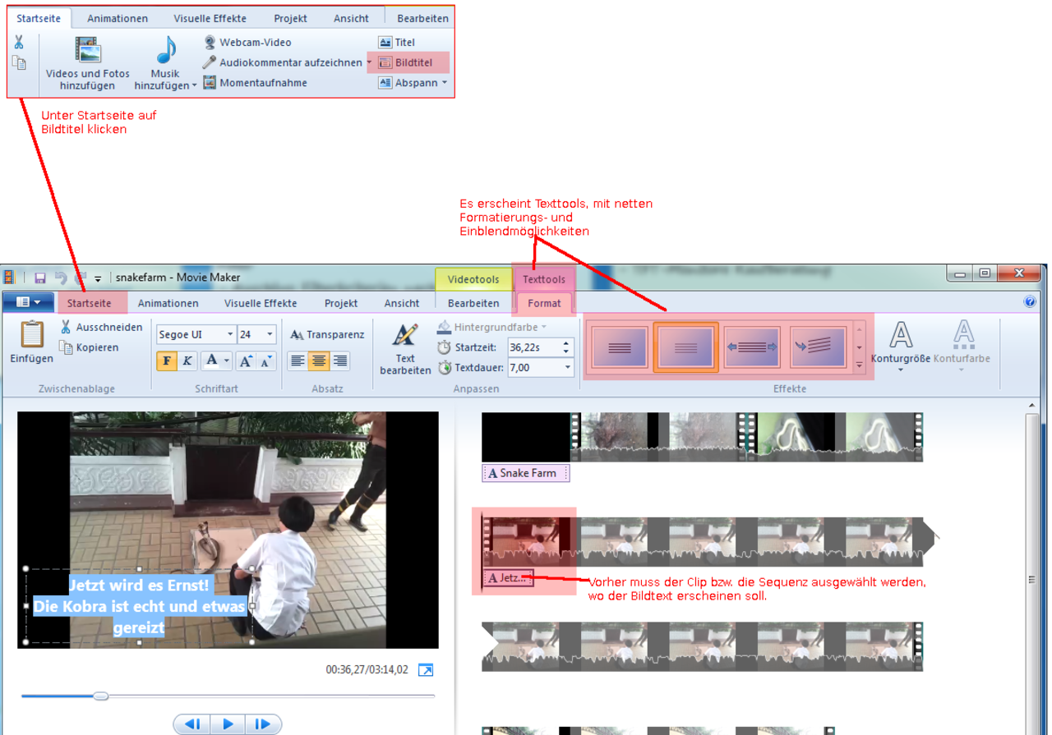Viewport: 1052px width, 735px height.
Task: Step to next frame button
Action: [263, 724]
